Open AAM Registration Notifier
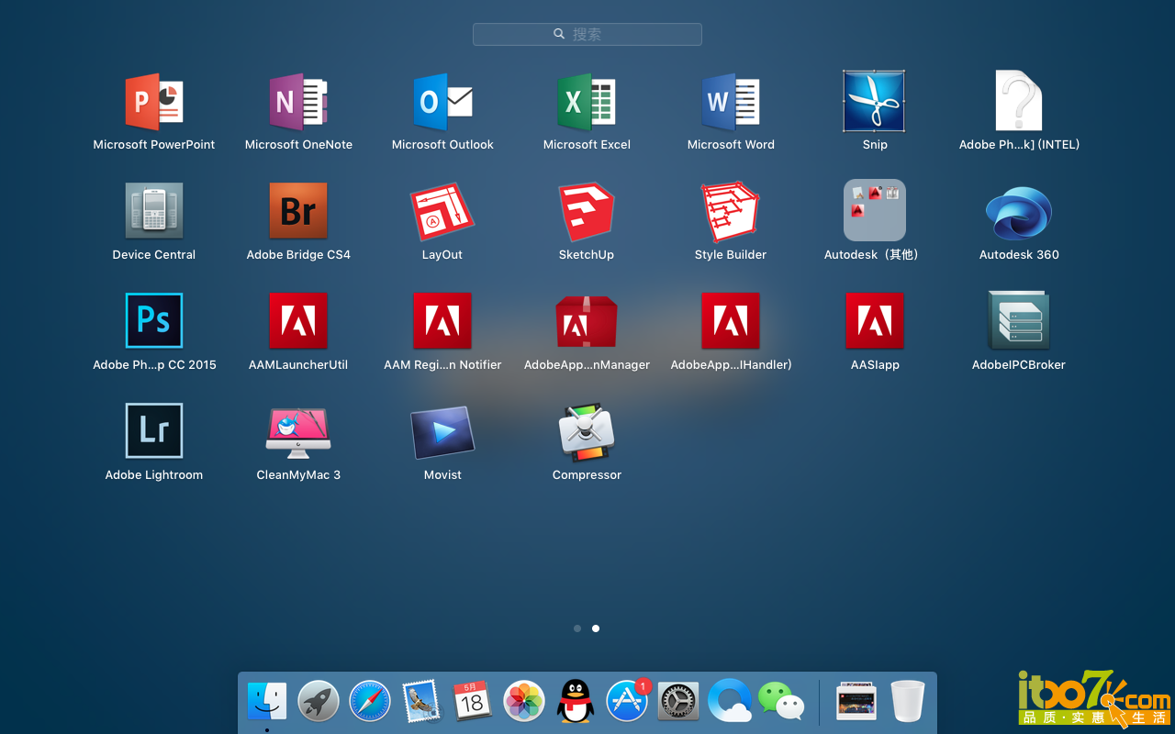Viewport: 1175px width, 734px height. click(442, 321)
